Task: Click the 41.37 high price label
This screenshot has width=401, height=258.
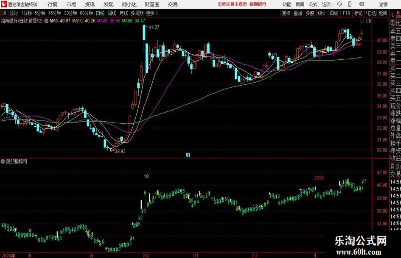Action: pyautogui.click(x=154, y=27)
